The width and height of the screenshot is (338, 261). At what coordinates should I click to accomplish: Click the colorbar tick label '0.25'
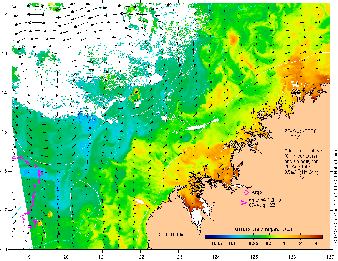pyautogui.click(x=253, y=244)
